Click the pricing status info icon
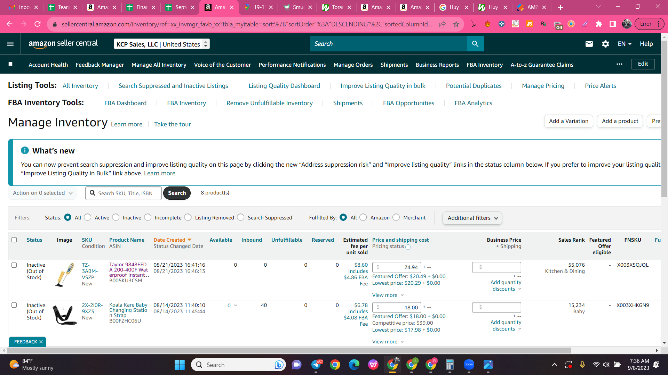The width and height of the screenshot is (668, 375). pos(408,247)
